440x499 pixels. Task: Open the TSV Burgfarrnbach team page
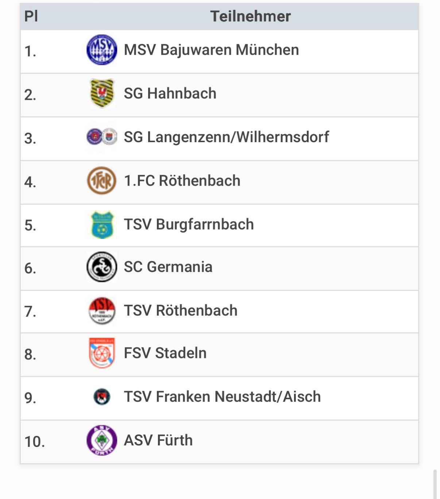[x=189, y=225]
